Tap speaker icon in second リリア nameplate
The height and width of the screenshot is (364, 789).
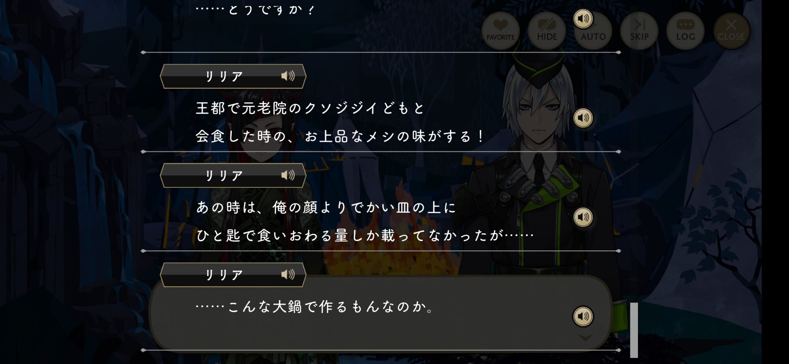point(288,175)
